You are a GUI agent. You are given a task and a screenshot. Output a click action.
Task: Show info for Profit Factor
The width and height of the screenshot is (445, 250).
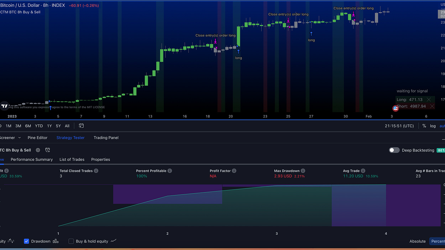point(234,171)
